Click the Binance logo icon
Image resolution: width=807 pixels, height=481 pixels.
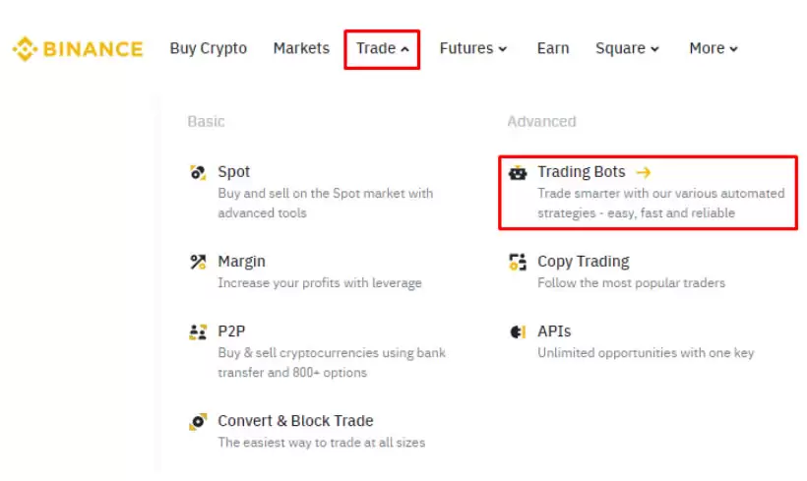[x=25, y=48]
